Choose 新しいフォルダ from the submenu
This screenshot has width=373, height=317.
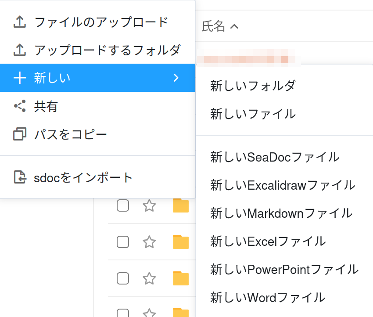253,86
